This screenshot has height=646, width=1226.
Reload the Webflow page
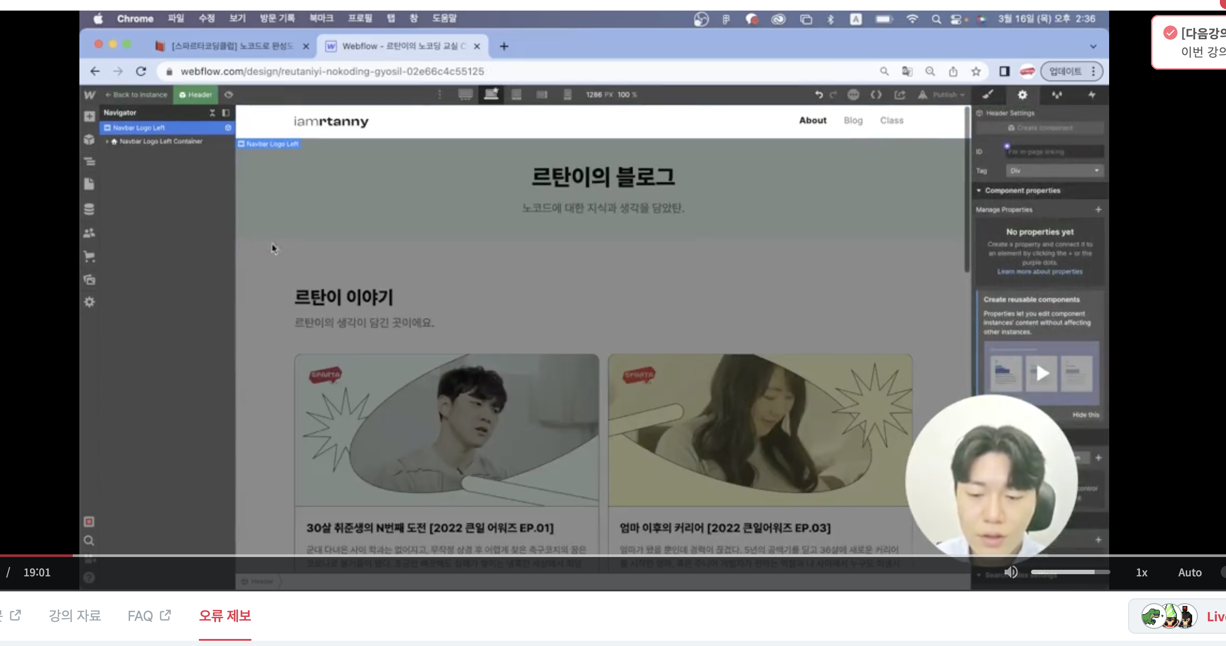coord(141,71)
